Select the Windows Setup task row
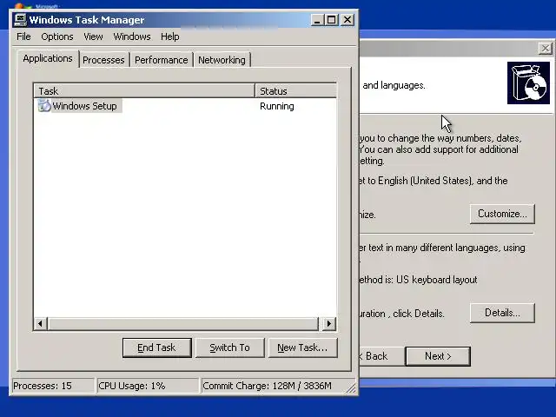 (x=185, y=106)
